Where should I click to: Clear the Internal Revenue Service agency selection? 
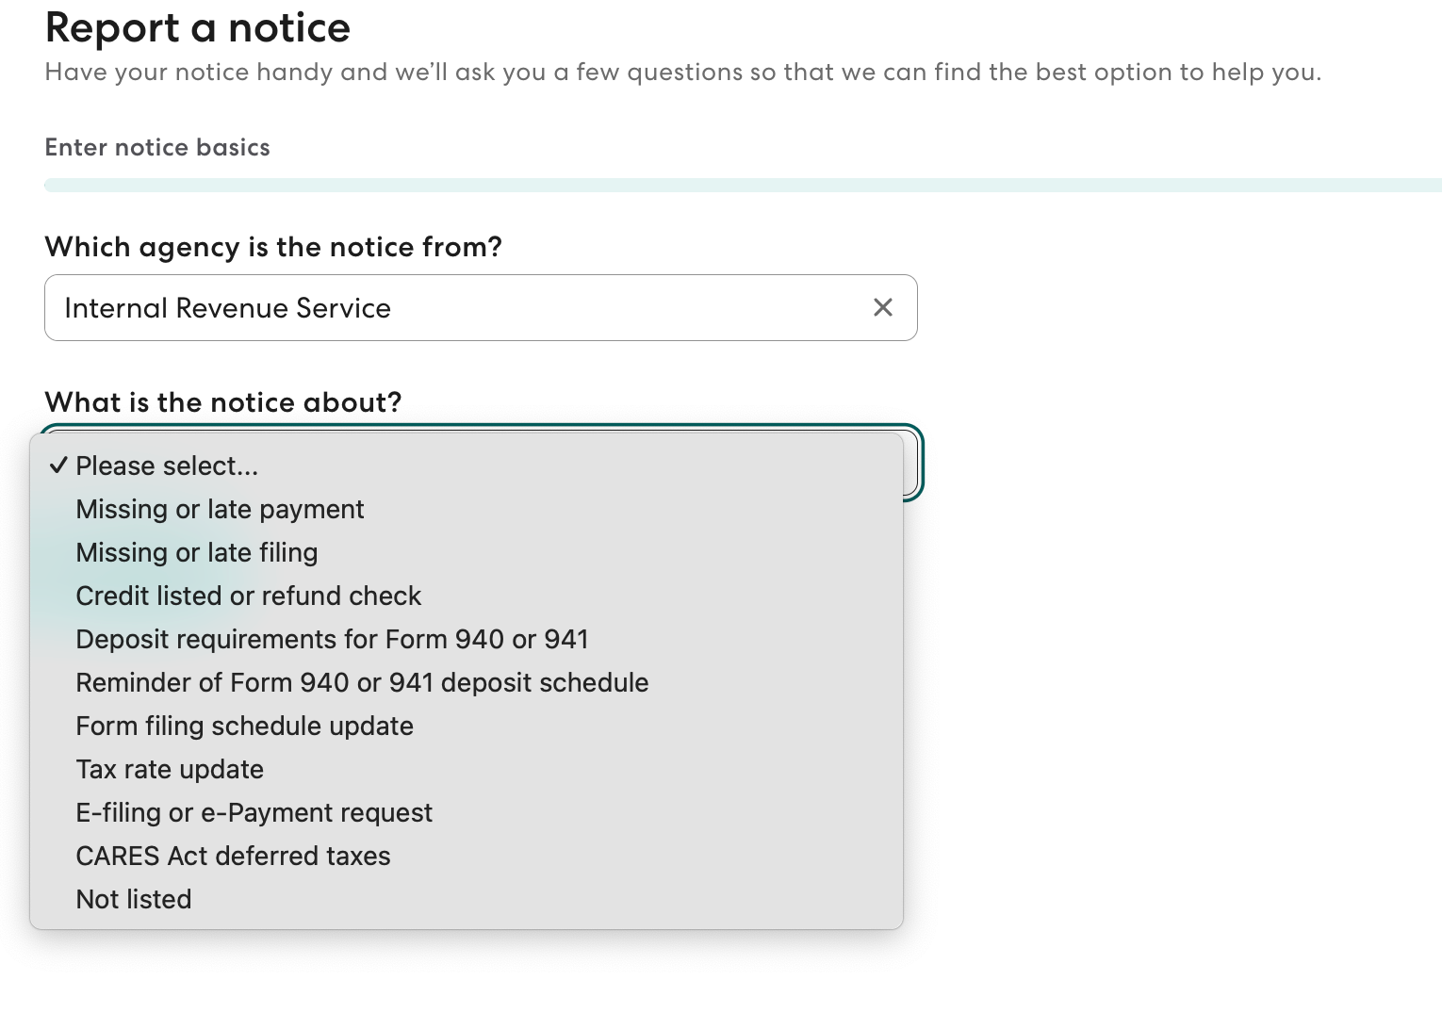(883, 307)
